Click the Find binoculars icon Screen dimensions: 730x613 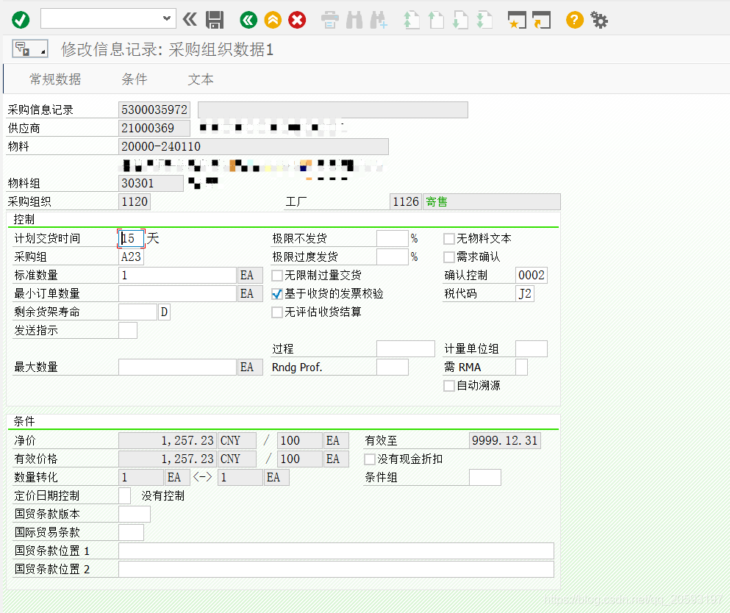(354, 20)
